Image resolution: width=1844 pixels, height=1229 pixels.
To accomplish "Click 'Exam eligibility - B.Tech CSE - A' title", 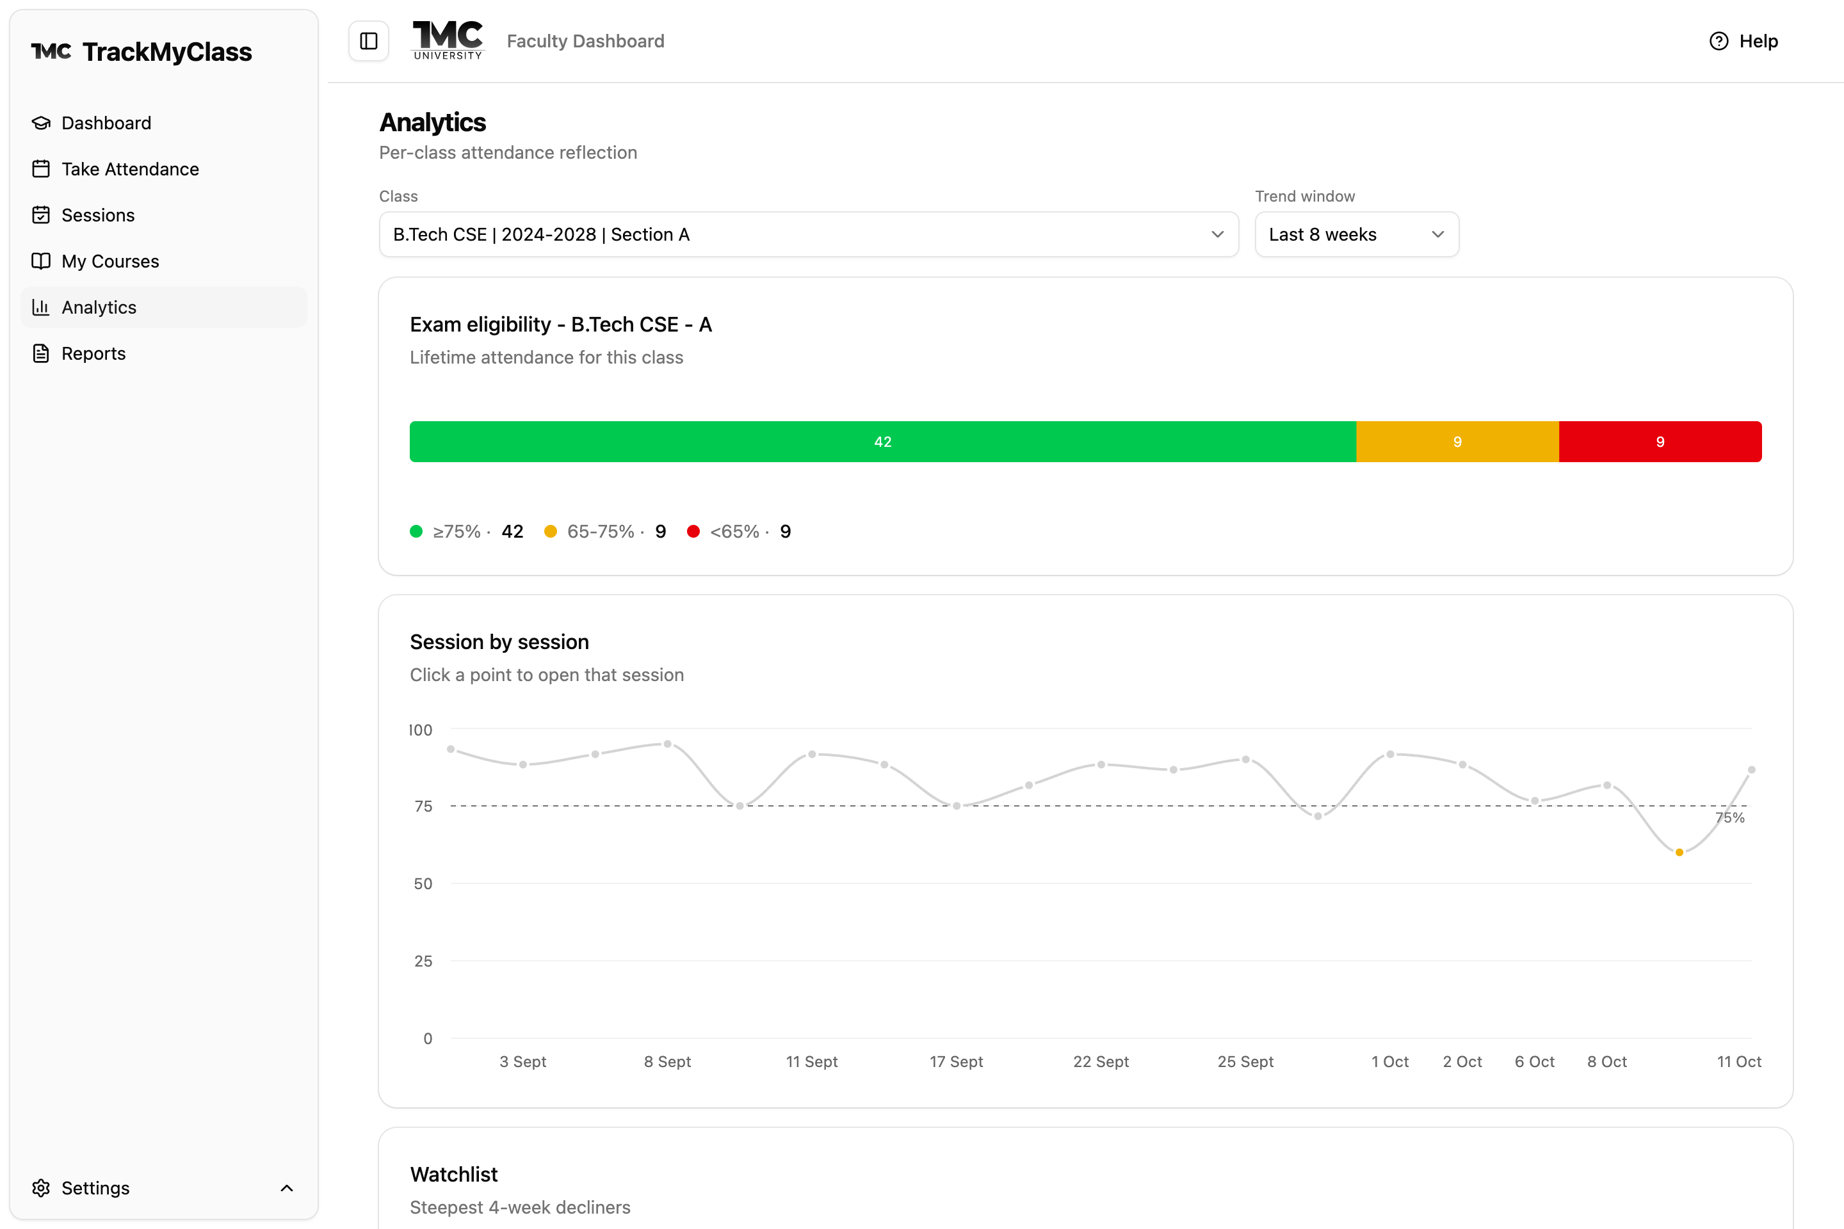I will point(561,325).
